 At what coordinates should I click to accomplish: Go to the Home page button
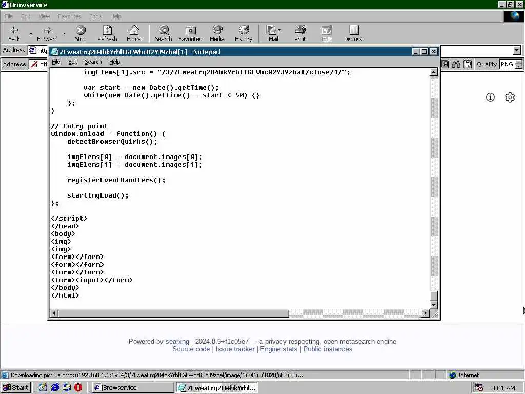click(x=134, y=33)
